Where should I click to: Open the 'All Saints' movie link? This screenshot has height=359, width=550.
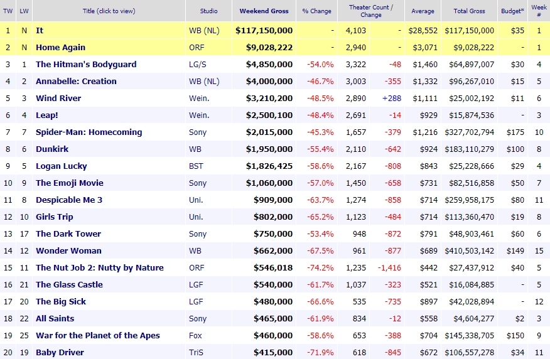55,319
